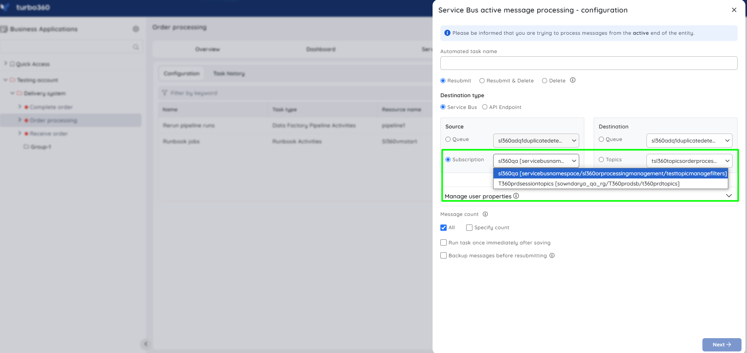Check Backup messages before resubmitting
The height and width of the screenshot is (353, 747).
coord(444,255)
